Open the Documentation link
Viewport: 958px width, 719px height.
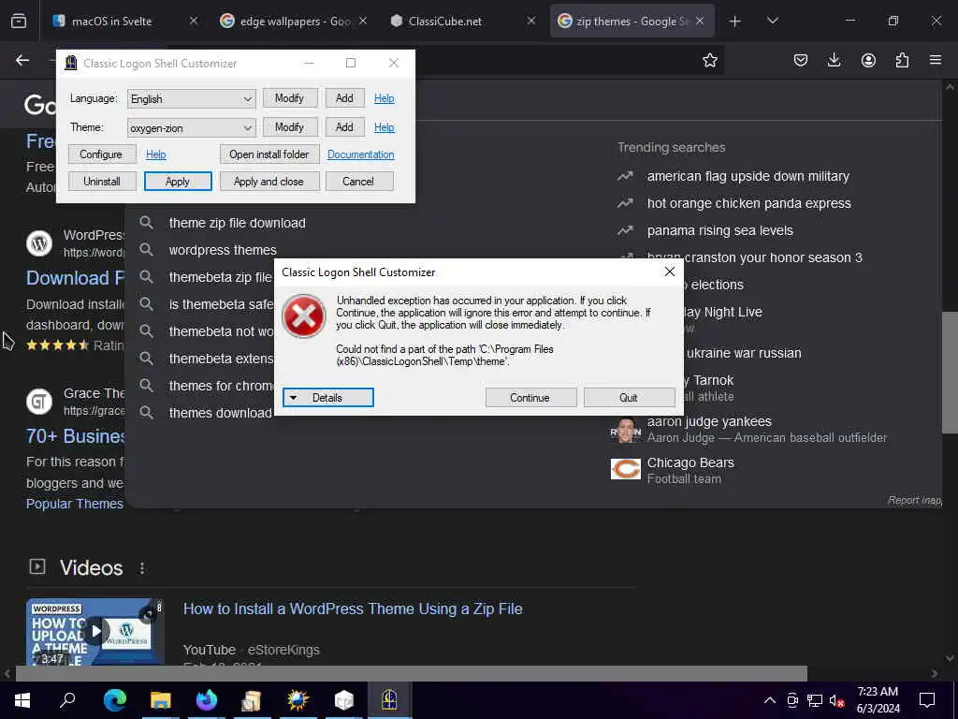click(360, 154)
